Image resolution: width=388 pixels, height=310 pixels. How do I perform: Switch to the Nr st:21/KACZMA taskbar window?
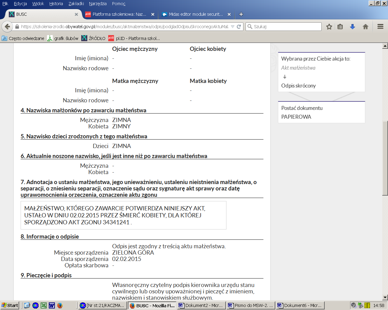click(x=102, y=305)
